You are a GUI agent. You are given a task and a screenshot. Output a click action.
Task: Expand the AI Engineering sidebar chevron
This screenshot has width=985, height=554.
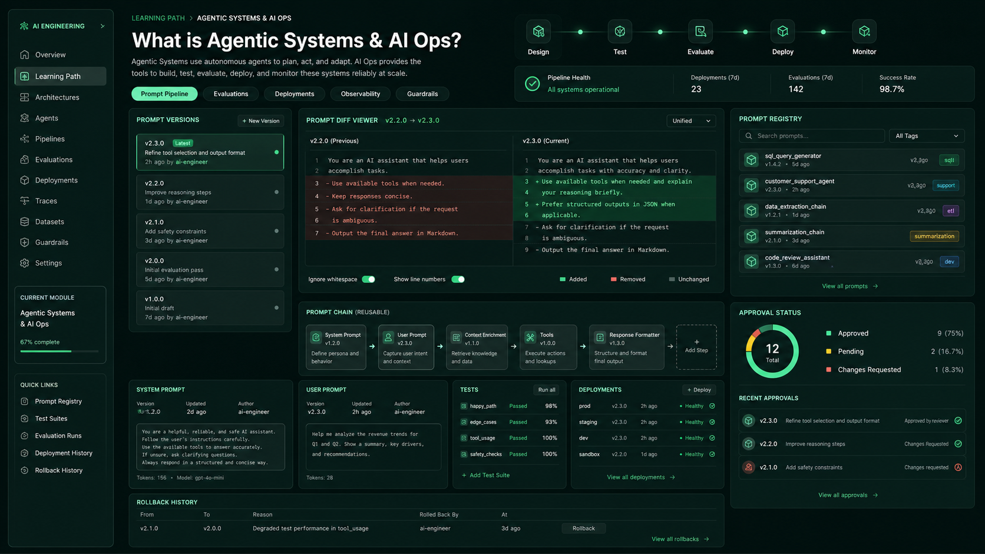[x=103, y=26]
